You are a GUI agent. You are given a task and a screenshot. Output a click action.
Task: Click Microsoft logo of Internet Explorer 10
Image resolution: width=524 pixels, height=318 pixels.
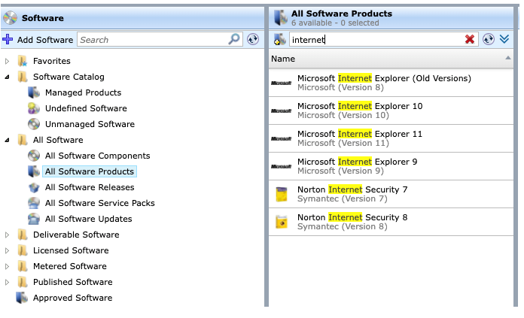click(281, 111)
